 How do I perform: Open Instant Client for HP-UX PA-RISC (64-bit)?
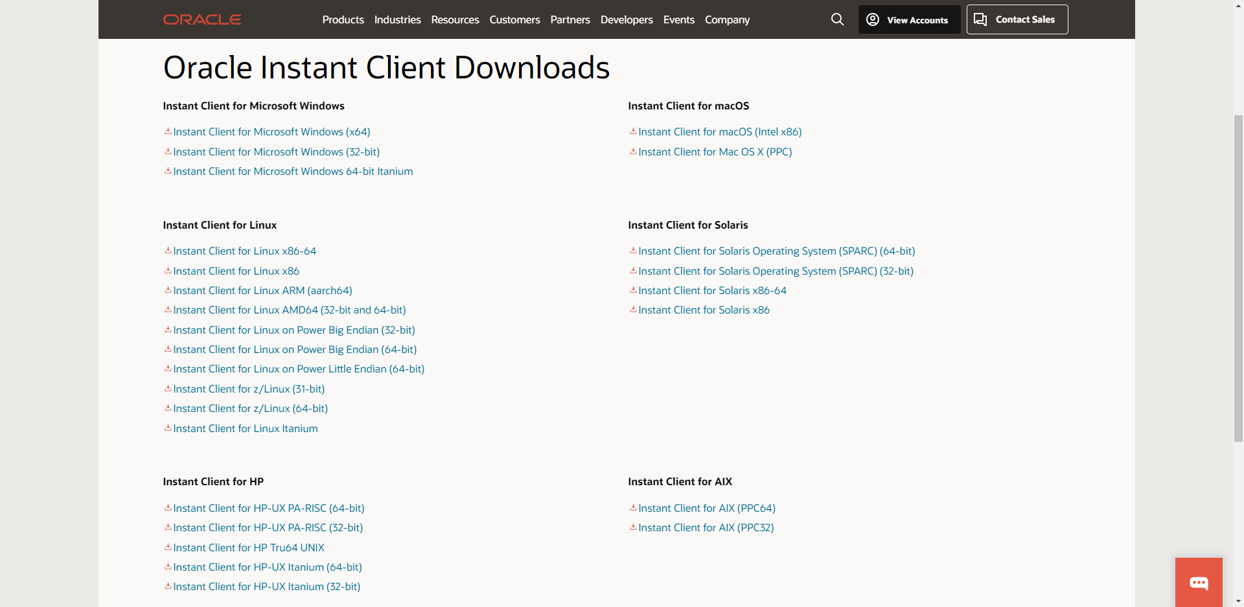point(269,508)
